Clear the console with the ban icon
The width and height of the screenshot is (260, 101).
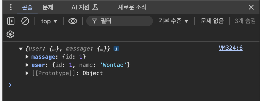[x=25, y=21]
